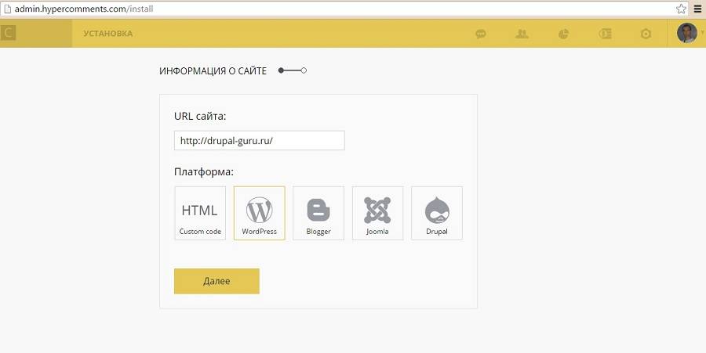Click the ИНФОРМАЦИЯ О САЙТЕ heading

[x=213, y=71]
